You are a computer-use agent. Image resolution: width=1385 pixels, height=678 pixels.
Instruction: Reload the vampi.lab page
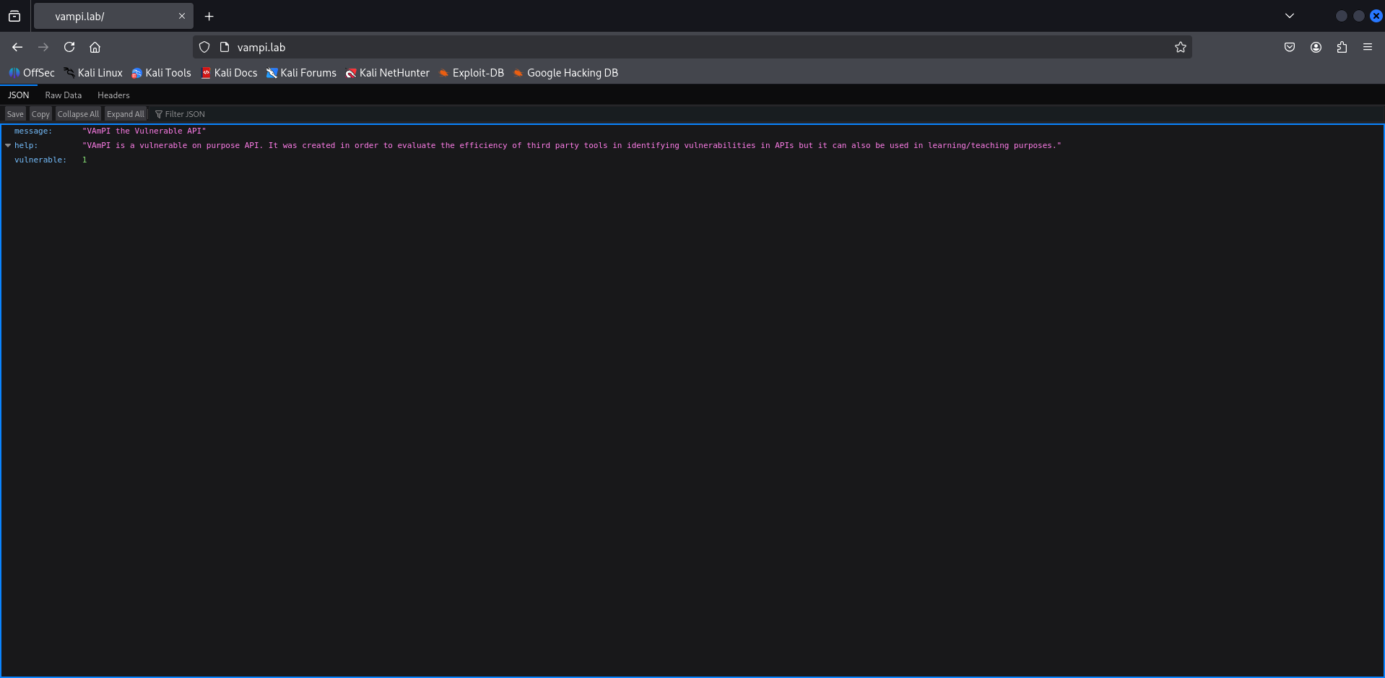(69, 47)
